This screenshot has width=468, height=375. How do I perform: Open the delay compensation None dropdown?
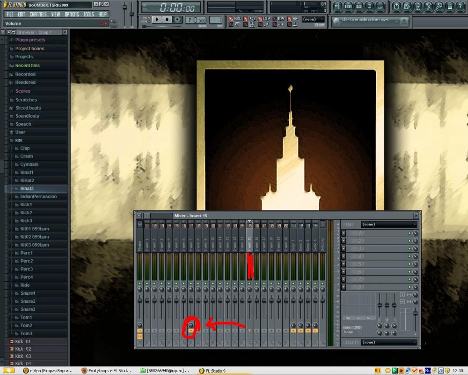(x=352, y=332)
